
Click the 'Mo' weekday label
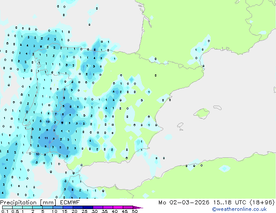click(x=162, y=203)
